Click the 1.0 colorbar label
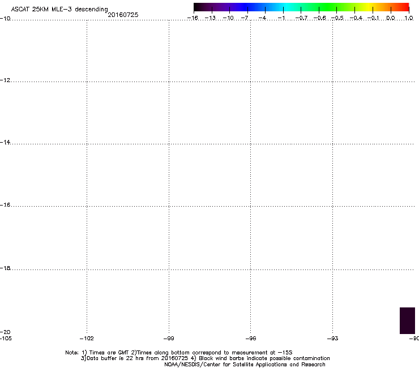 coord(409,18)
